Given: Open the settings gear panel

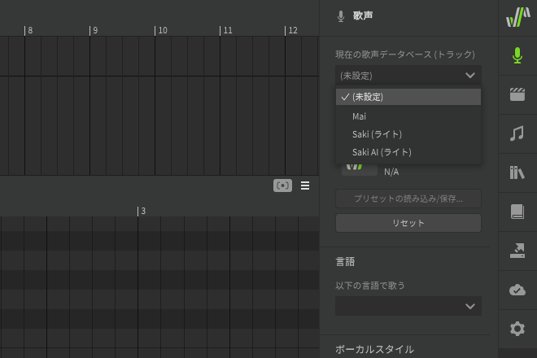Looking at the screenshot, I should [x=517, y=329].
